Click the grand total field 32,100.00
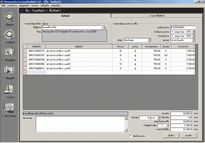Viewport: 205px width, 143px height. pyautogui.click(x=182, y=130)
